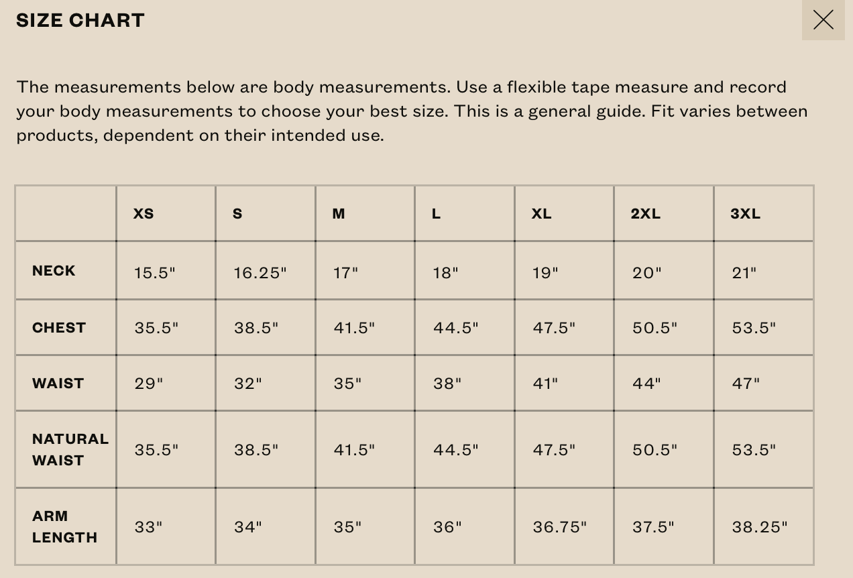Select the ARM LENGTH row label
The width and height of the screenshot is (853, 578).
(x=64, y=527)
